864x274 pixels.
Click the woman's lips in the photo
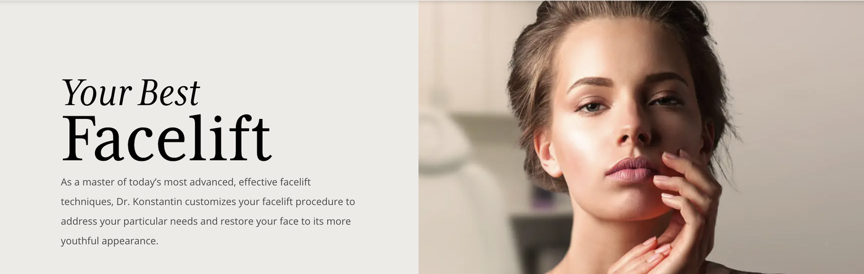click(x=631, y=168)
